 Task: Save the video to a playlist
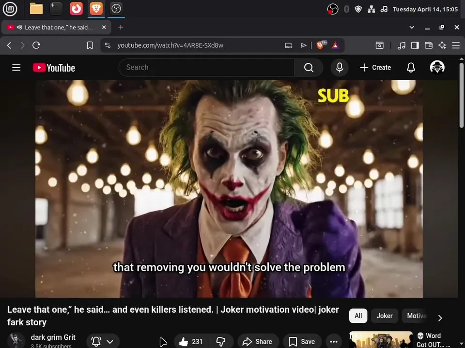point(302,342)
